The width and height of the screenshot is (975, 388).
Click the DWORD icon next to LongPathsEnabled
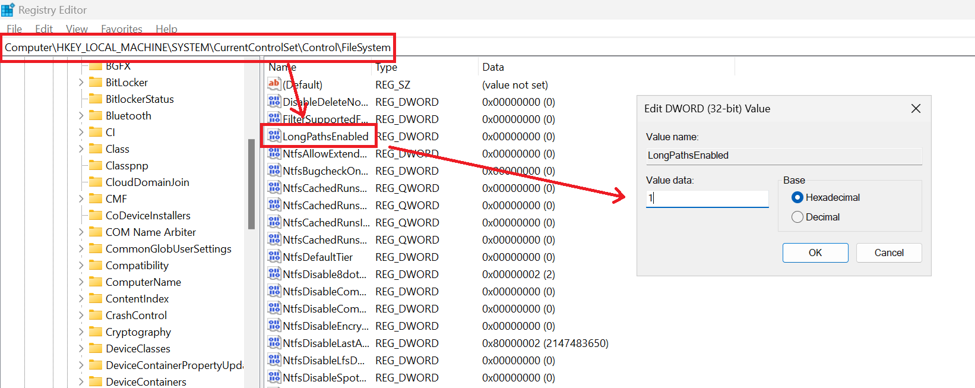(x=274, y=136)
